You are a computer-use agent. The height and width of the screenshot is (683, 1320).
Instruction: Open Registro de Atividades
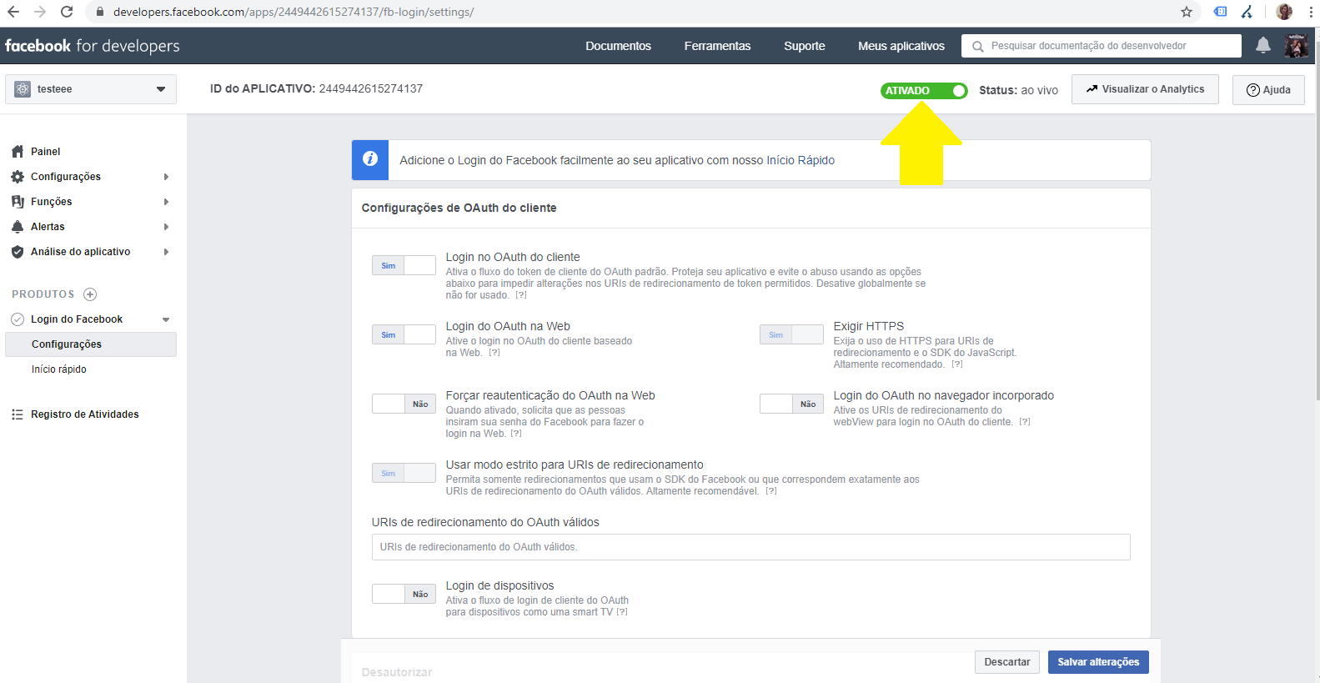coord(85,414)
